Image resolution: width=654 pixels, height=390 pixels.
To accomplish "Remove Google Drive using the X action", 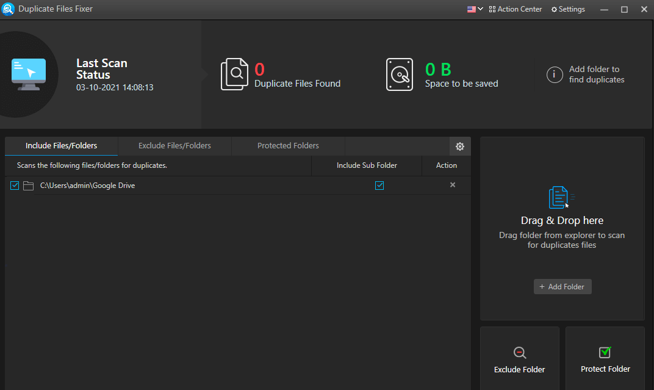I will [452, 184].
